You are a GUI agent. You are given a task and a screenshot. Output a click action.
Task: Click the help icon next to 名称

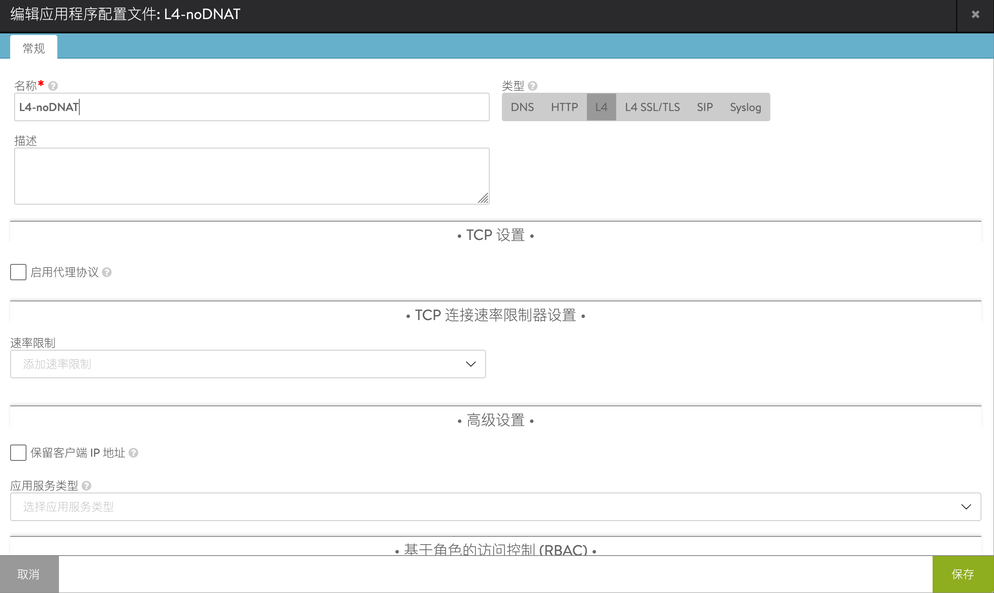(53, 86)
